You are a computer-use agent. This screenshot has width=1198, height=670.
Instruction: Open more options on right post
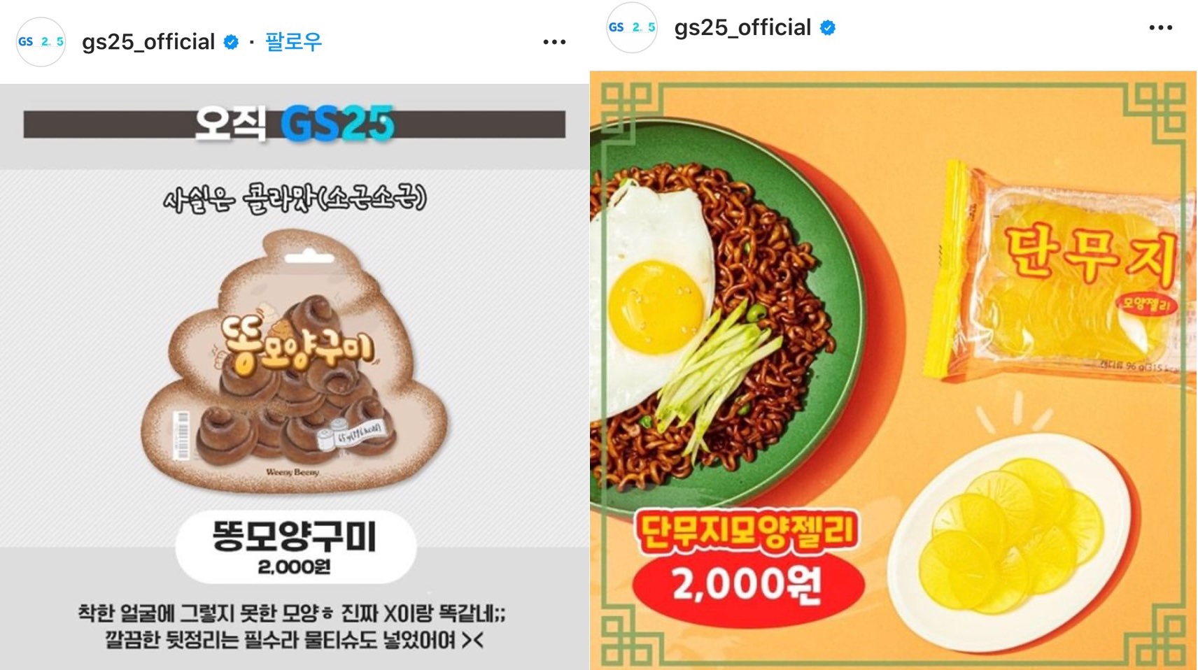coord(1160,28)
